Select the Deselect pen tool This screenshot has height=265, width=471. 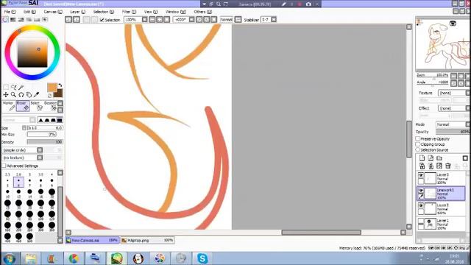[x=51, y=106]
